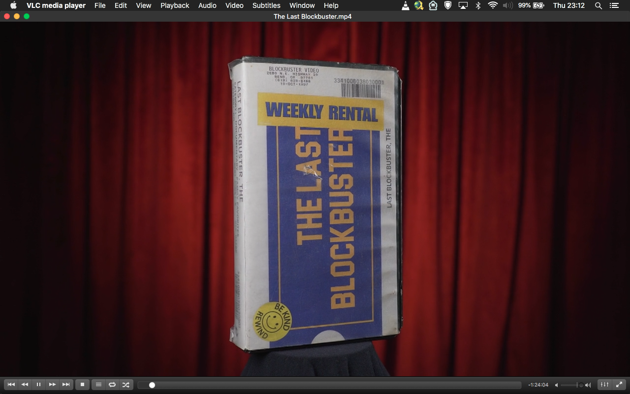This screenshot has height=394, width=630.
Task: Click the globe download menu bar icon
Action: coord(419,5)
